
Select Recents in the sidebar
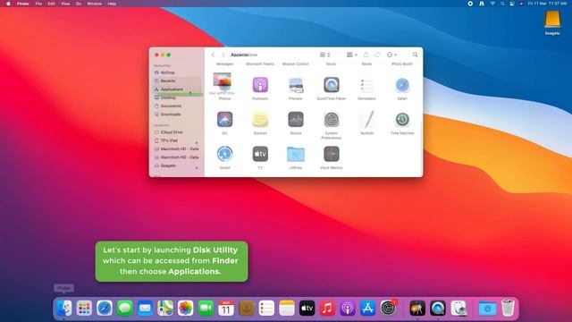[177, 81]
